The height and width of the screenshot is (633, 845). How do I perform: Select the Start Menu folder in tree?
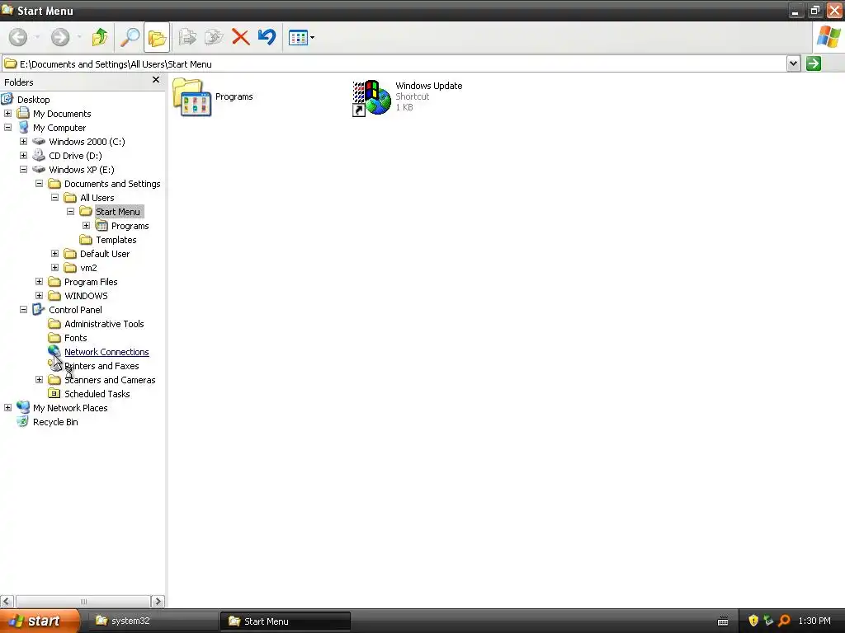coord(111,212)
